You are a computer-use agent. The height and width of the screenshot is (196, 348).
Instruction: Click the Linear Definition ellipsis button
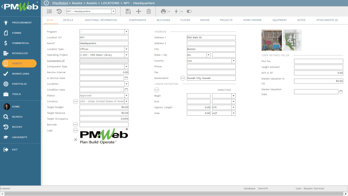pyautogui.click(x=157, y=90)
